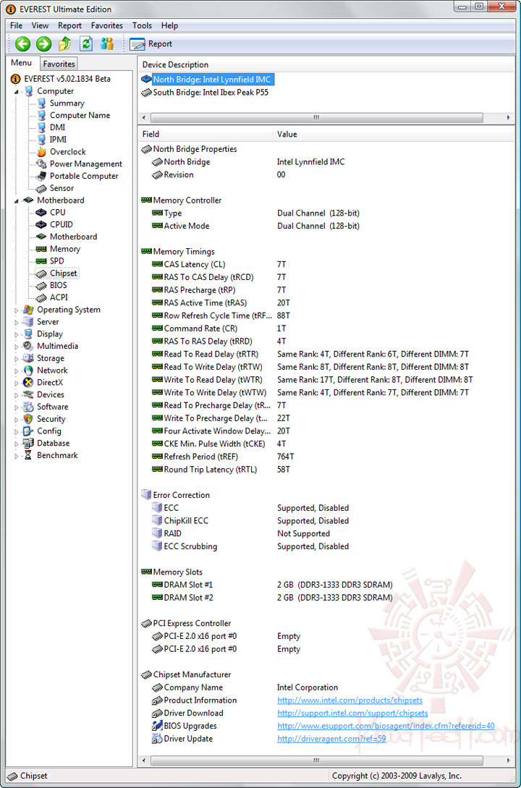Image resolution: width=521 pixels, height=788 pixels.
Task: Select the Memory module icon
Action: tap(42, 249)
